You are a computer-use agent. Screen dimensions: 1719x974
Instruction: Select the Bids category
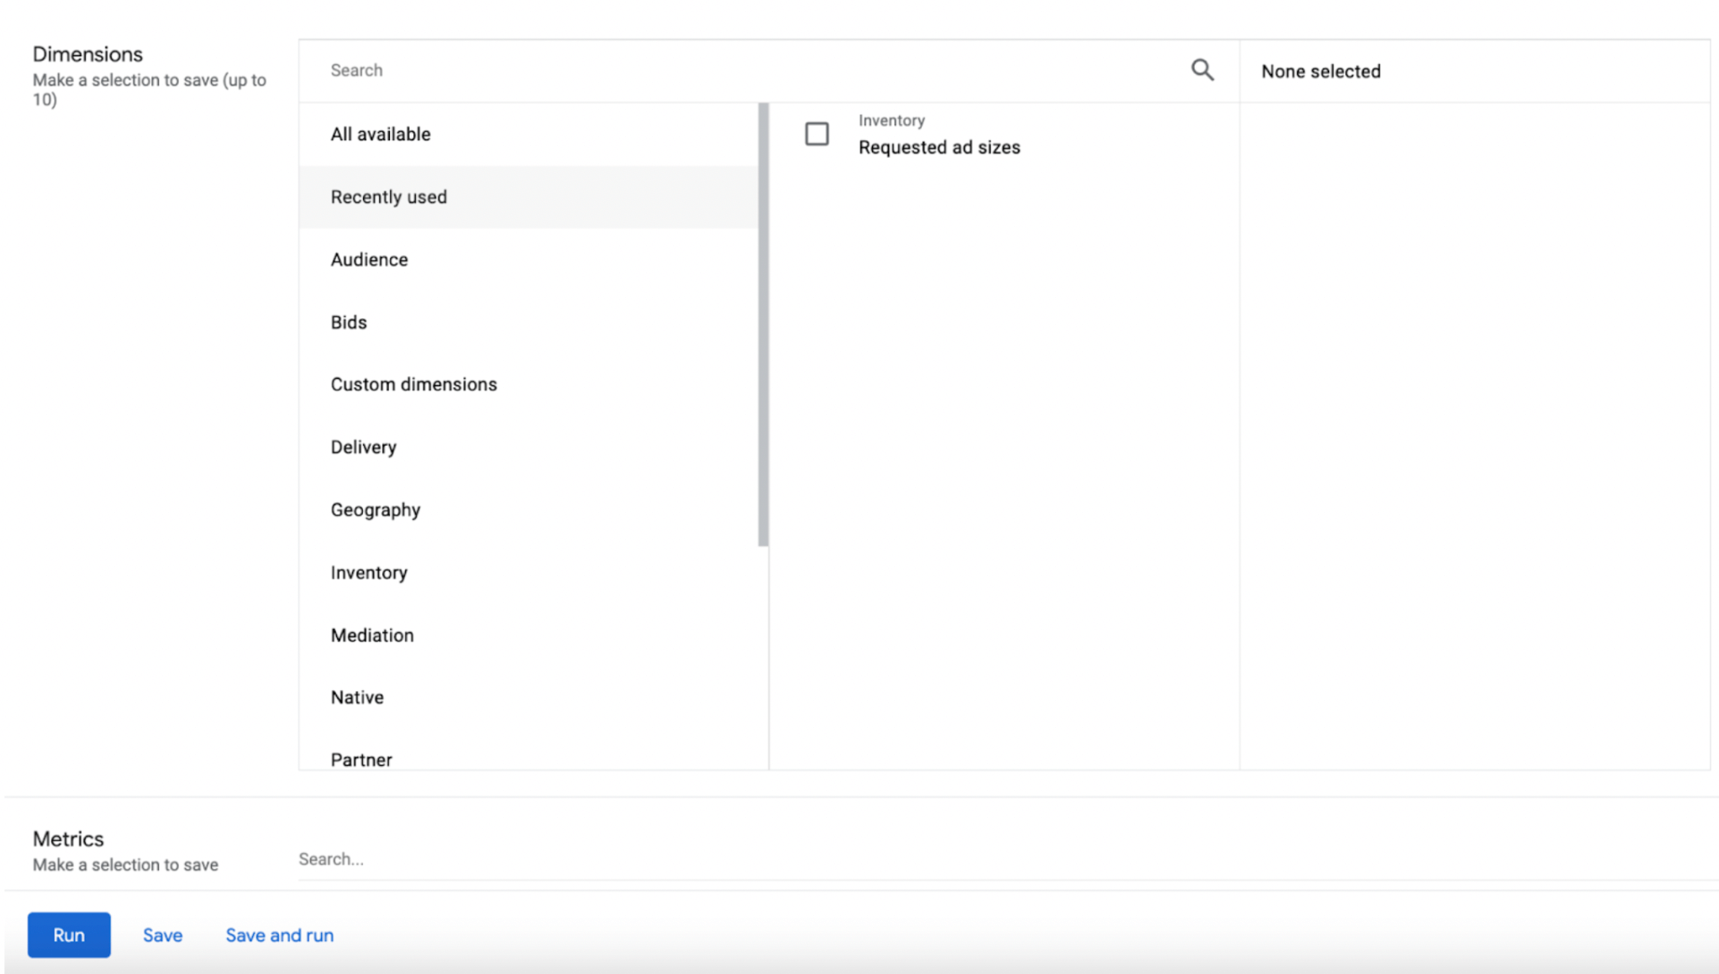[x=349, y=322]
